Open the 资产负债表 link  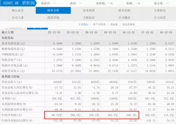(99, 25)
